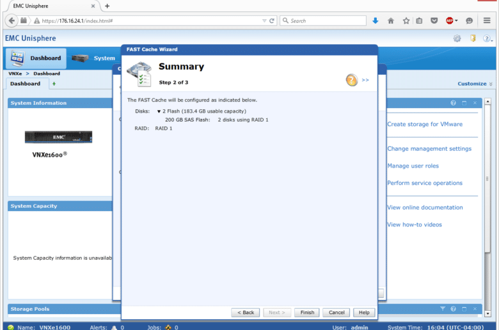The height and width of the screenshot is (330, 499).
Task: Open View online documentation link
Action: [425, 207]
